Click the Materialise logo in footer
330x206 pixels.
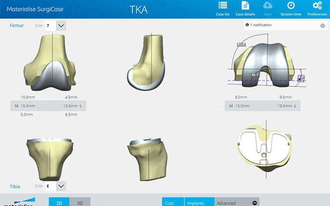pyautogui.click(x=20, y=202)
